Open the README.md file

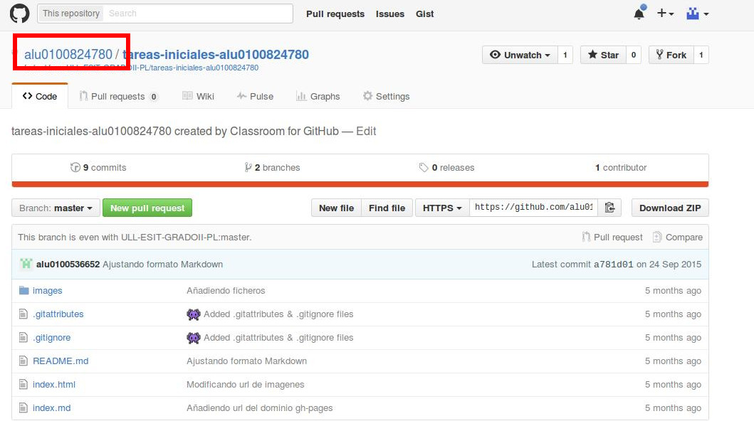61,361
